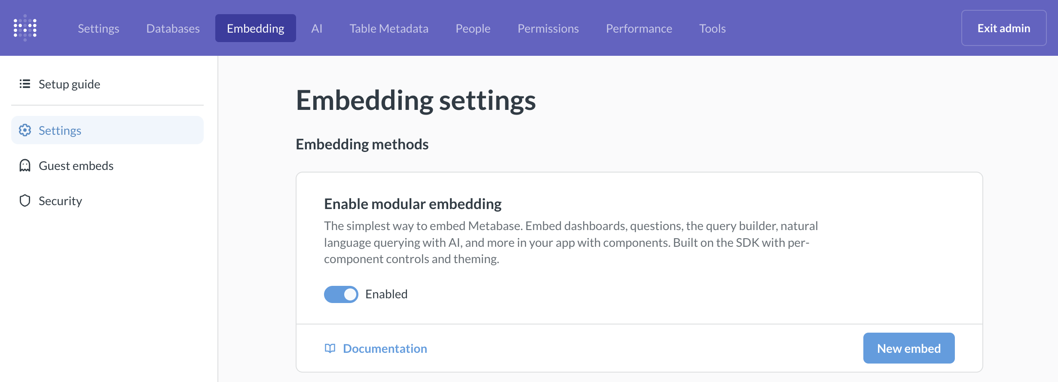Go to Table Metadata

coord(388,28)
